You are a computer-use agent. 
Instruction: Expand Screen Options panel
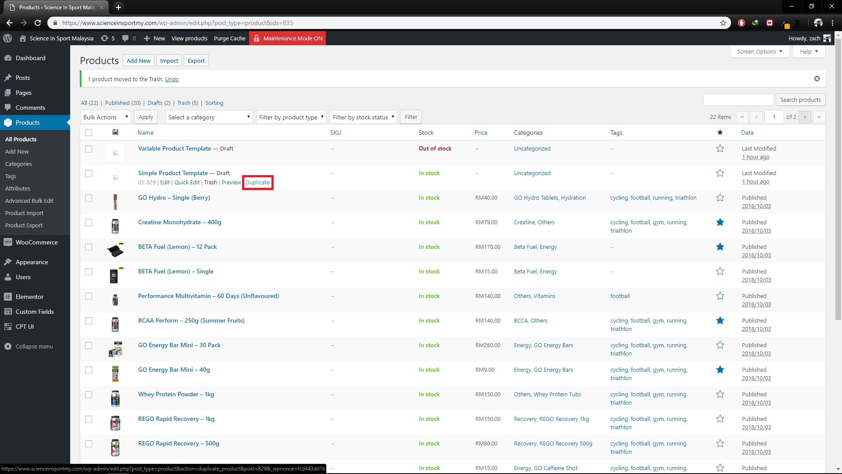(x=760, y=51)
